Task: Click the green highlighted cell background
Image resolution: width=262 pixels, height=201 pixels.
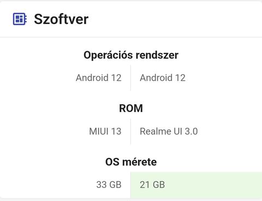Action: click(x=196, y=185)
